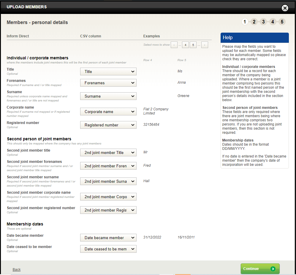
Task: Show row 5 in examples
Action: [193, 45]
